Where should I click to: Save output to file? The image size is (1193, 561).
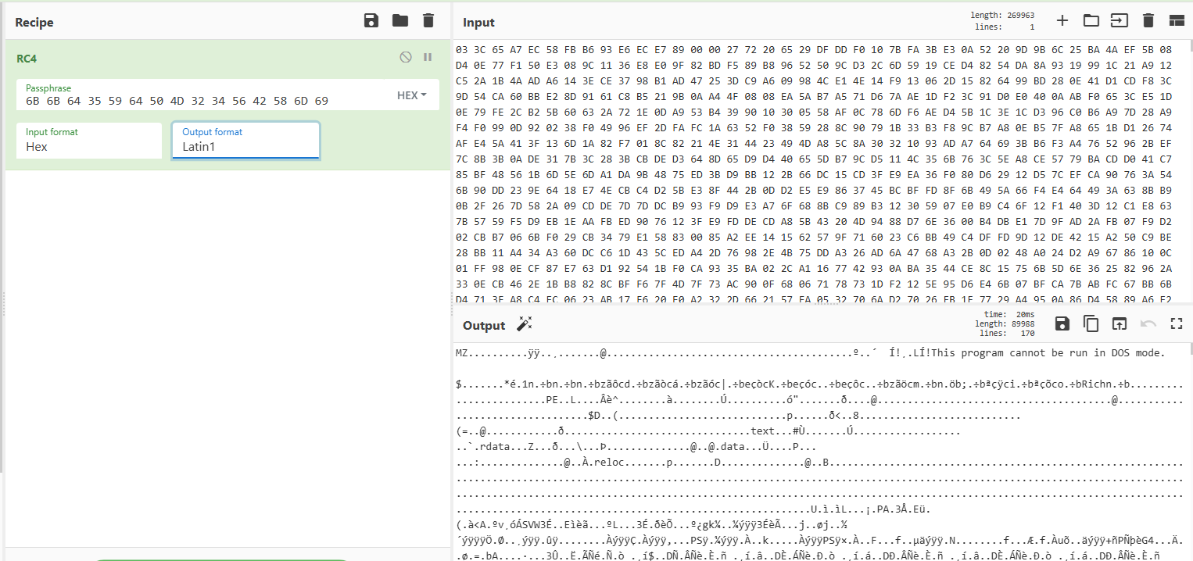pos(1062,323)
